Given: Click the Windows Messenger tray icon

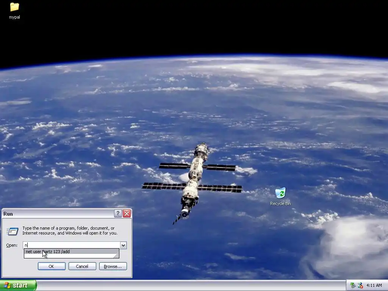Looking at the screenshot, I should tap(360, 285).
